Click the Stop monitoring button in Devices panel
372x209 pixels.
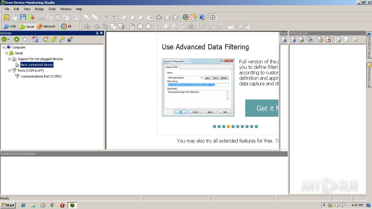pyautogui.click(x=25, y=39)
